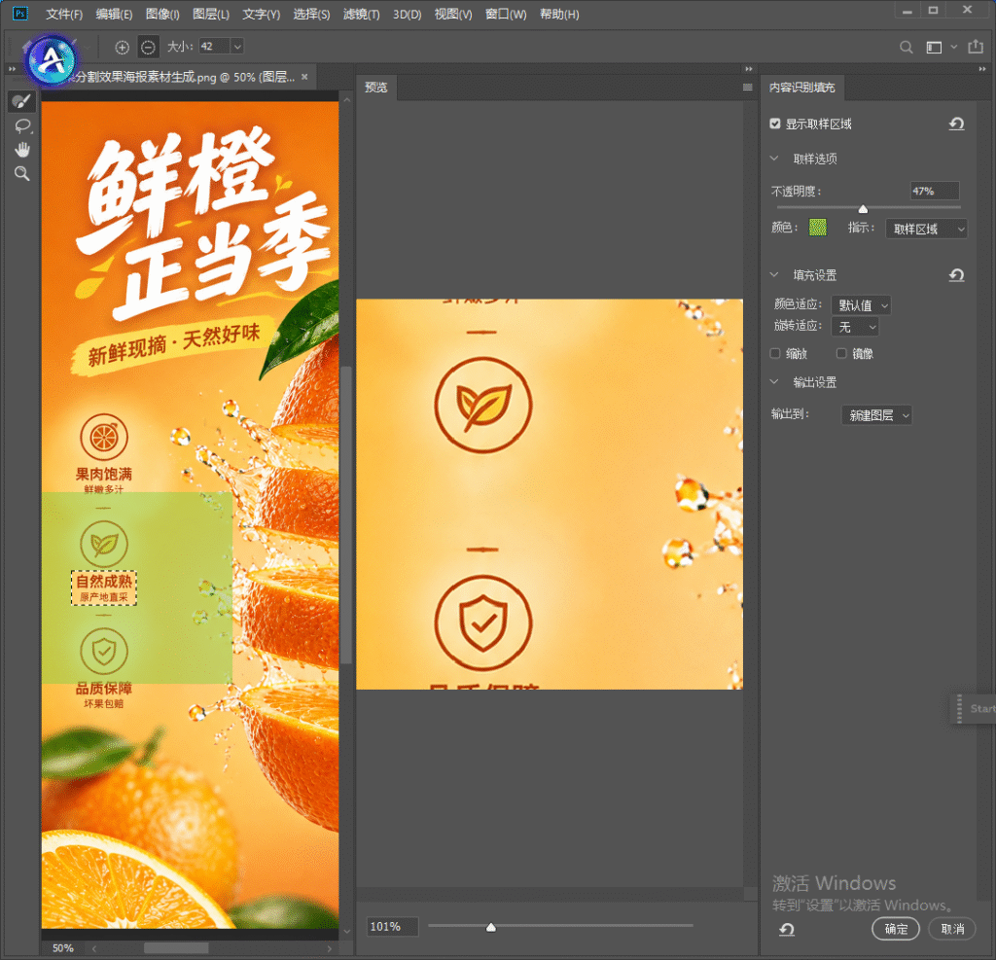Open the 输出到 新建图层 dropdown

[x=877, y=415]
